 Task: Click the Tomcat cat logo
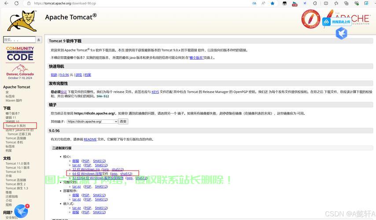[x=22, y=21]
